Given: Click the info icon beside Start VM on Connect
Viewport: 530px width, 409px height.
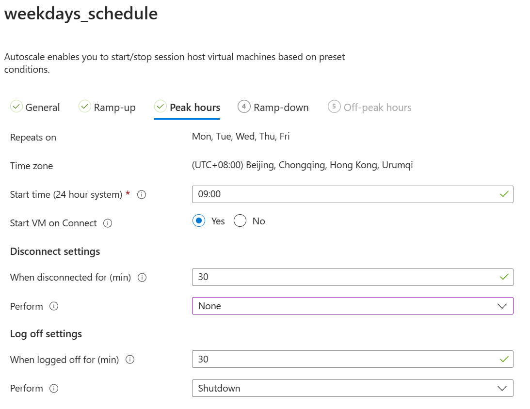Looking at the screenshot, I should [x=109, y=223].
